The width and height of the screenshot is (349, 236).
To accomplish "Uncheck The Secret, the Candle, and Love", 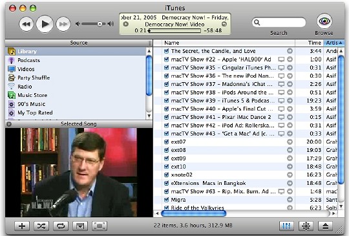I will click(x=166, y=51).
